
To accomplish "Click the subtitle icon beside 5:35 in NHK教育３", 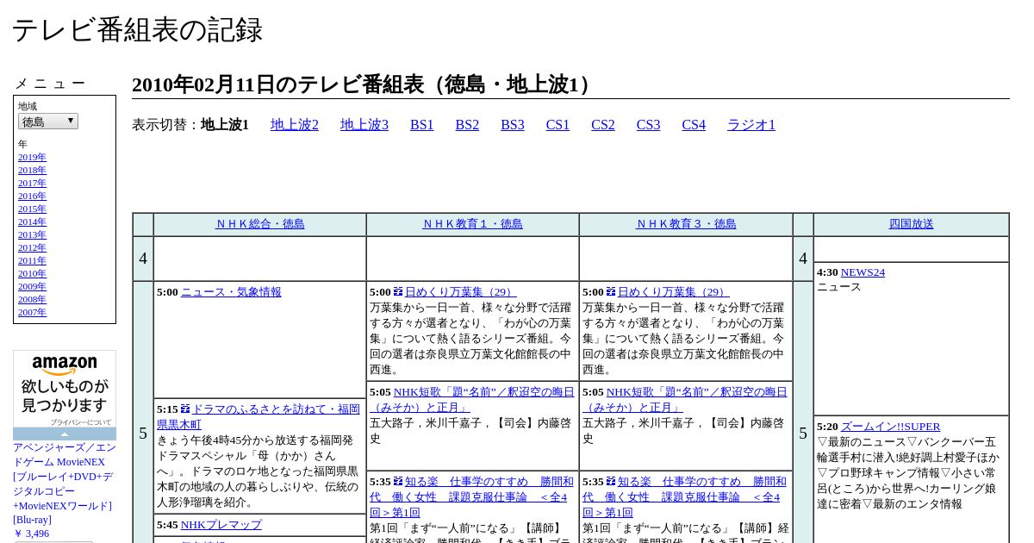I will (611, 482).
